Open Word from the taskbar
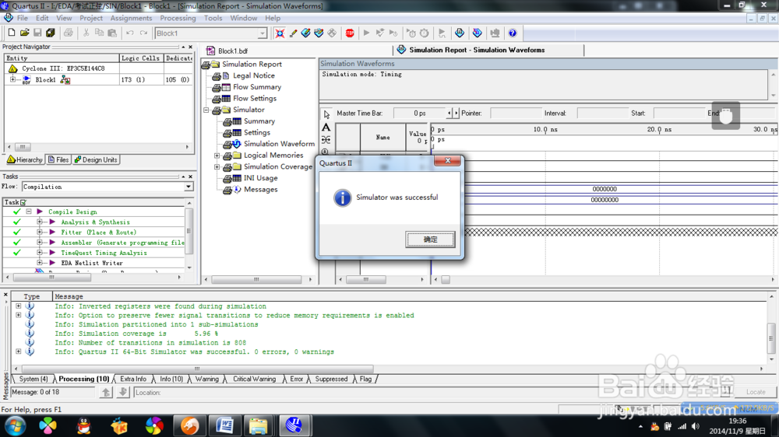The height and width of the screenshot is (437, 779). (224, 425)
